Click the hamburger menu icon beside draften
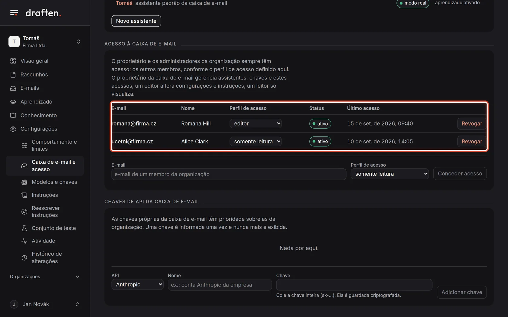The height and width of the screenshot is (317, 508). pyautogui.click(x=14, y=13)
